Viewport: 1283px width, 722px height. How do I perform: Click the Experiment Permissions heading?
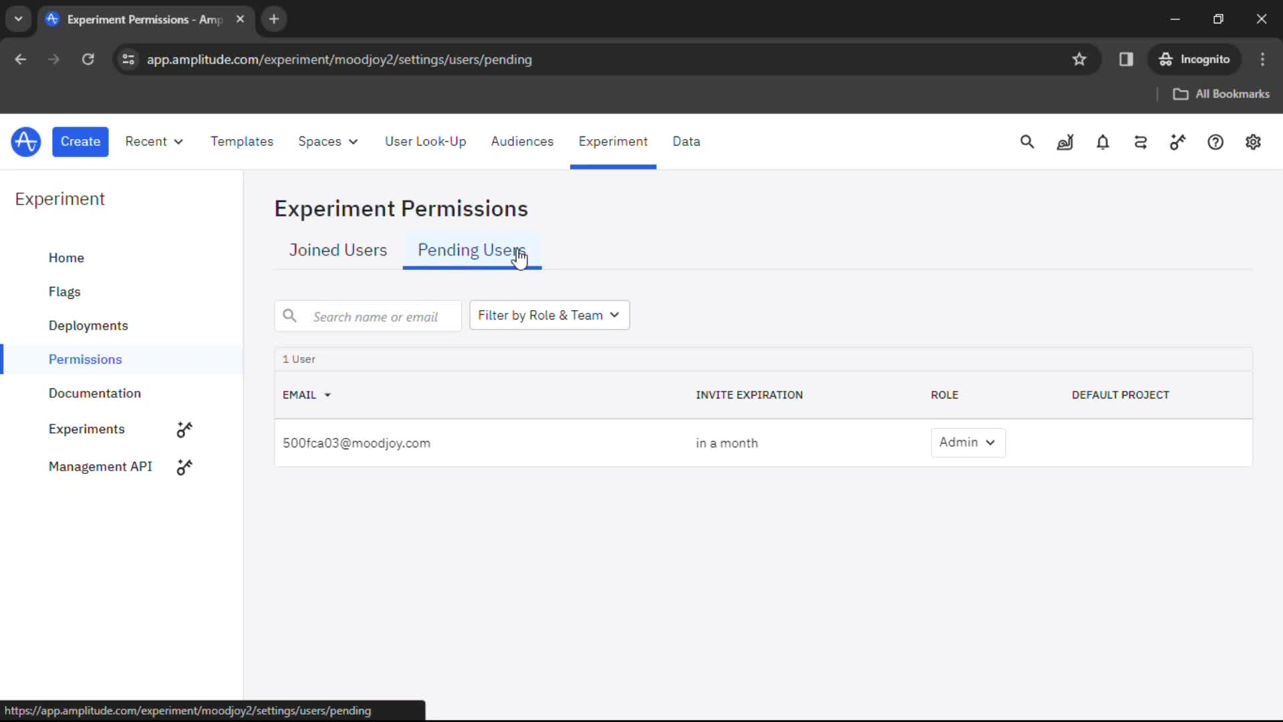point(401,209)
